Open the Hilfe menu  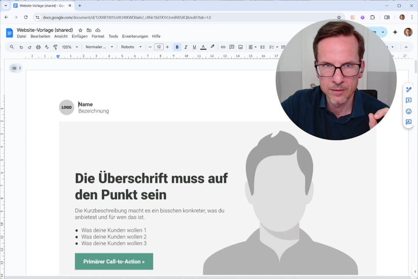156,36
